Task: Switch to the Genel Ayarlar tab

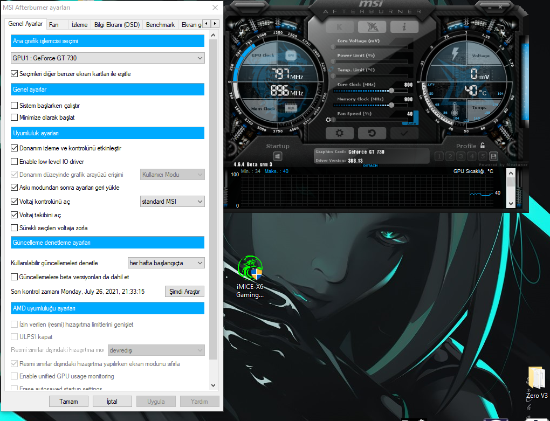Action: click(25, 24)
